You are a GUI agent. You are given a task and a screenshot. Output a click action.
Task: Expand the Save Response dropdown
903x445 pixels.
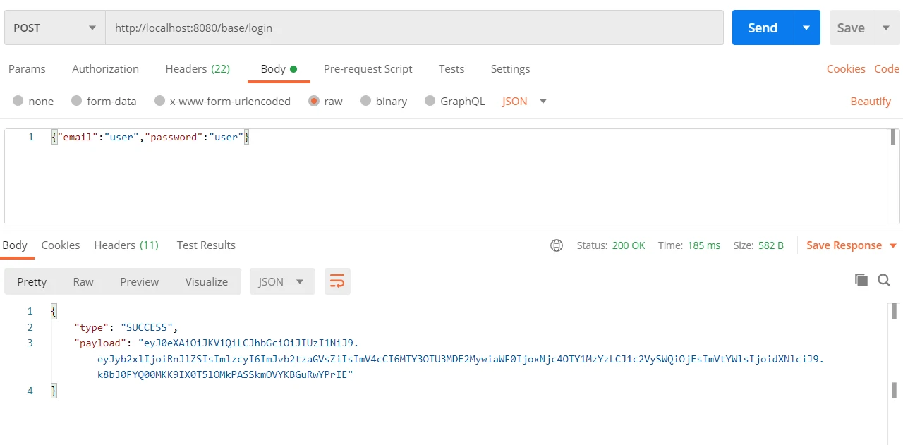(892, 245)
